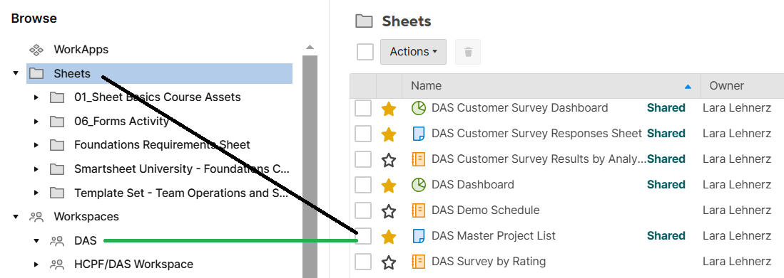
Task: Star the DAS Demo Schedule item
Action: [x=389, y=210]
